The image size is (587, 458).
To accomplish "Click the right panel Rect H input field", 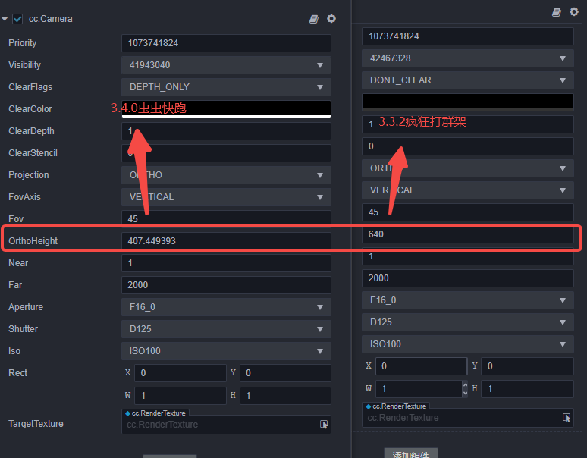I will [x=528, y=389].
